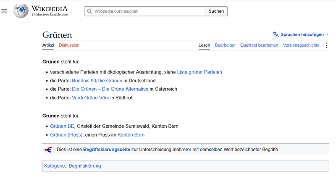This screenshot has height=179, width=336.
Task: Open the Quelltext bearbeiten tab
Action: coord(259,45)
